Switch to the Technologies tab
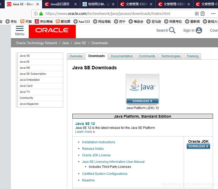The width and height of the screenshot is (218, 189). 171,56
